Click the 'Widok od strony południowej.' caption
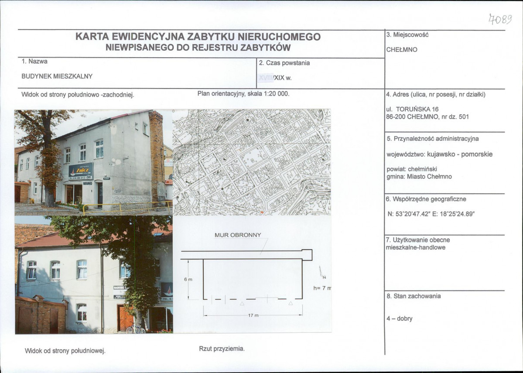The width and height of the screenshot is (523, 373). [65, 350]
